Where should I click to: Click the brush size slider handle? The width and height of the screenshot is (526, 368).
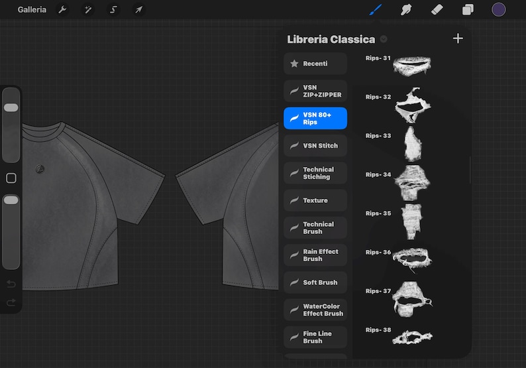(x=11, y=107)
